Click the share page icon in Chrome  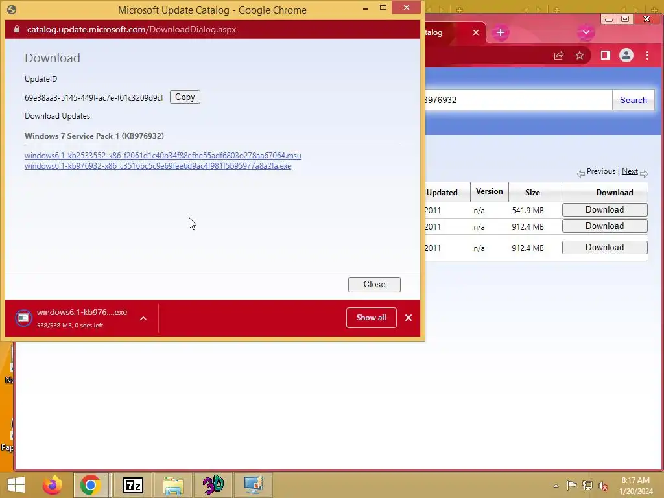(x=558, y=56)
